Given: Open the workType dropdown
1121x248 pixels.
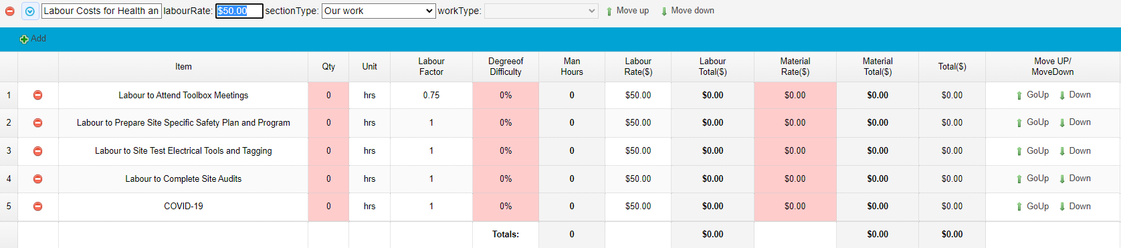Looking at the screenshot, I should [541, 11].
